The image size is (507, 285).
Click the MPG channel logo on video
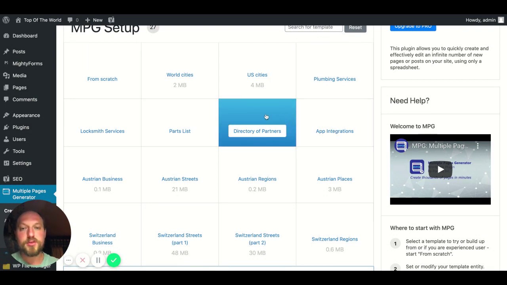pyautogui.click(x=401, y=146)
